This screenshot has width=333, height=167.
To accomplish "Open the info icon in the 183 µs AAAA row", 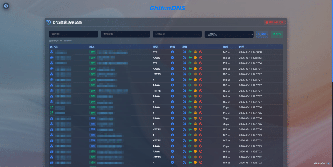I will click(172, 58).
